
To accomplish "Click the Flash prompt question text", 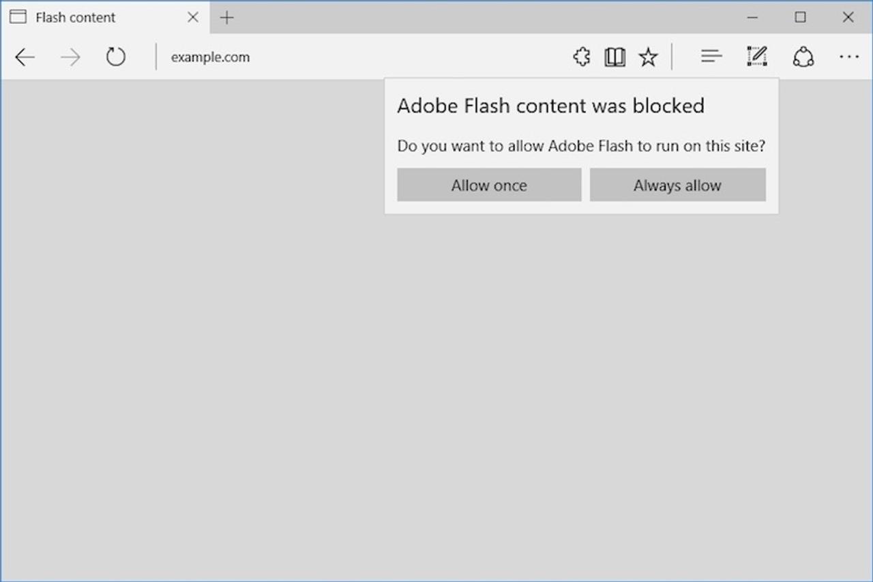I will 581,145.
